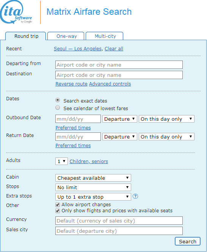Open 'Up to 1 extra stop' dropdown
This screenshot has height=252, width=207.
(x=93, y=197)
